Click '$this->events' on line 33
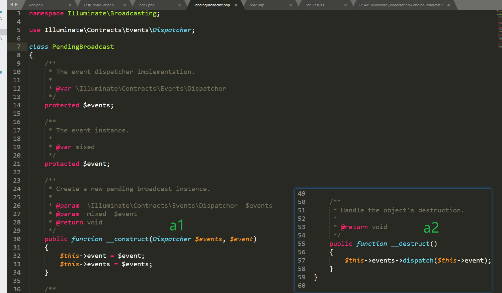Screen dimensions: 502x293 tap(85, 264)
